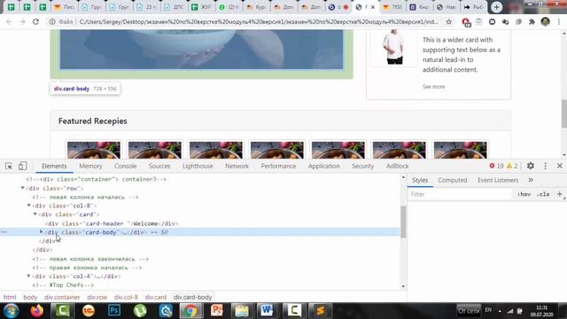The height and width of the screenshot is (319, 567).
Task: Open PowerPoint from the taskbar
Action: pyautogui.click(x=216, y=311)
